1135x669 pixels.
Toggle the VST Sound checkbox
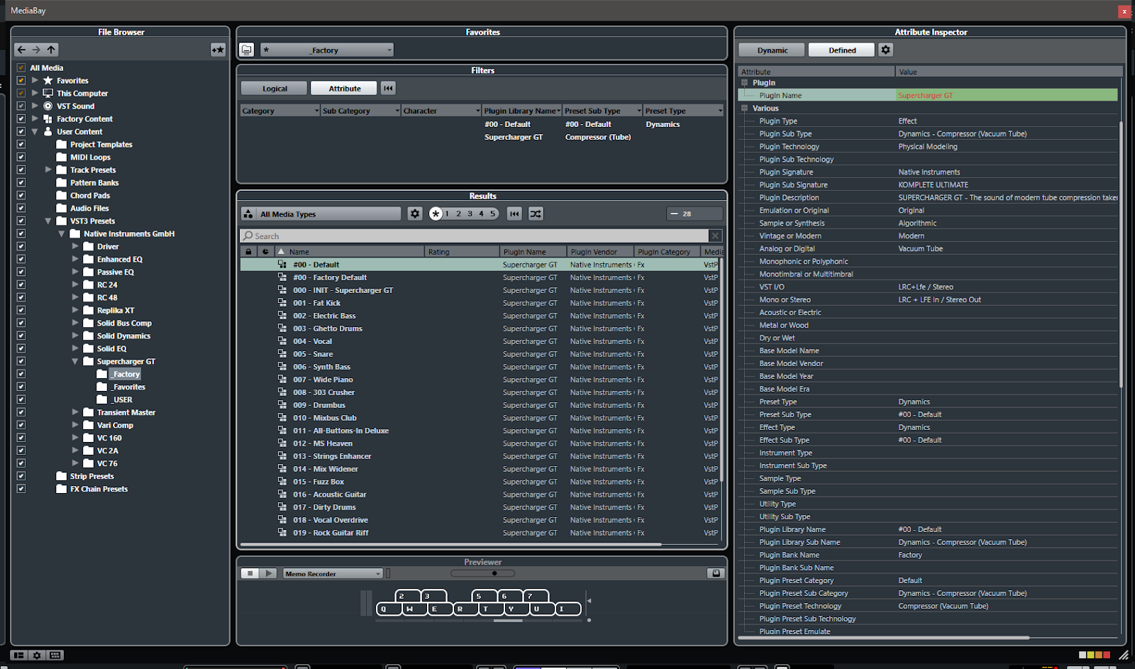tap(21, 106)
